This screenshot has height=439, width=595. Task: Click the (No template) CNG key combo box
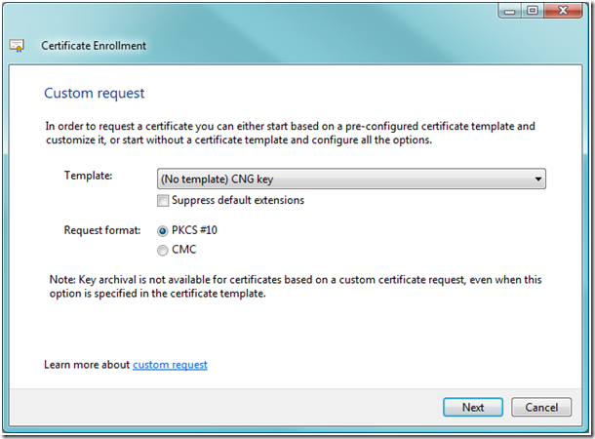coord(351,179)
